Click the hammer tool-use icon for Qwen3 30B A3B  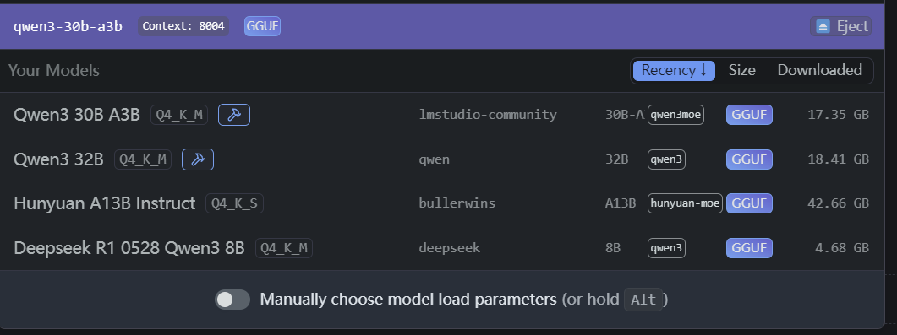coord(234,115)
